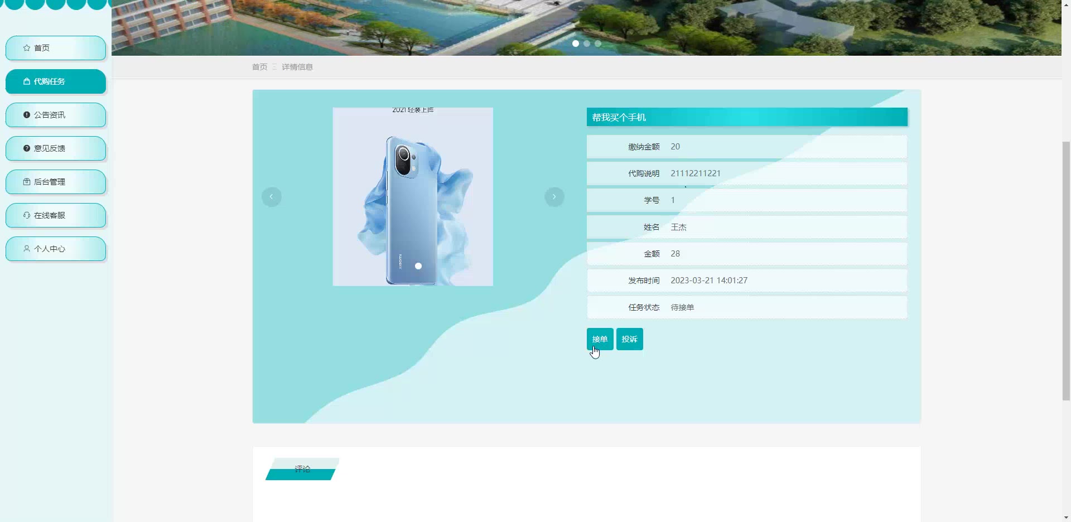The height and width of the screenshot is (522, 1071).
Task: Follow the 首页 breadcrumb link
Action: (x=259, y=67)
